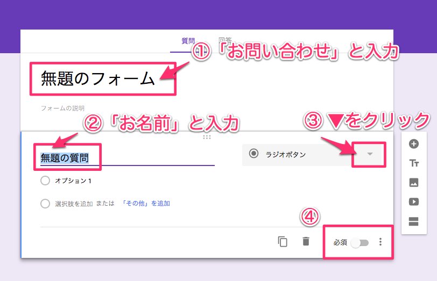Viewport: 437px width, 281px height.
Task: Select the オプション 1 radio button
Action: click(x=45, y=181)
